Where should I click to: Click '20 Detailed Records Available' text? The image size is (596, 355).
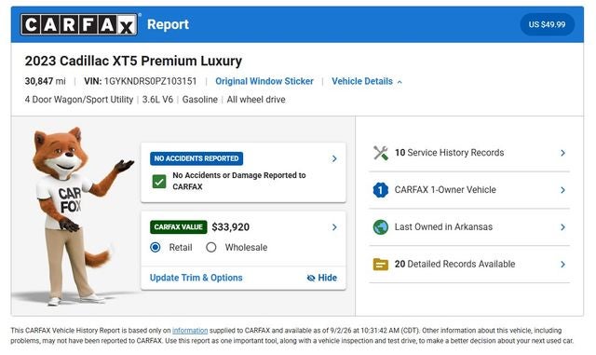click(x=455, y=264)
